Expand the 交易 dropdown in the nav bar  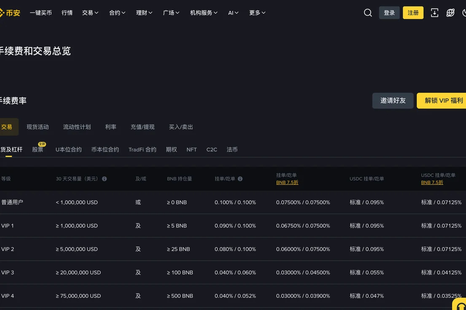90,13
